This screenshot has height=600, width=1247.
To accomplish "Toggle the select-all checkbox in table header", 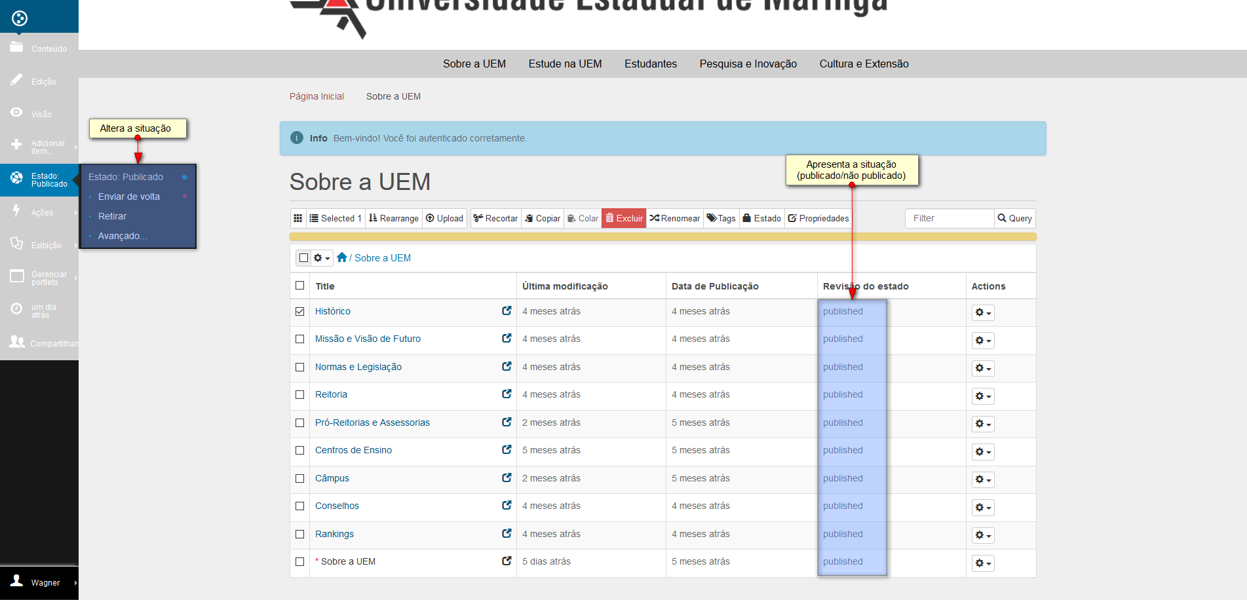I will (300, 286).
